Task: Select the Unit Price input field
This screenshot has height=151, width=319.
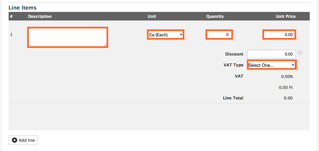Action: click(x=279, y=35)
